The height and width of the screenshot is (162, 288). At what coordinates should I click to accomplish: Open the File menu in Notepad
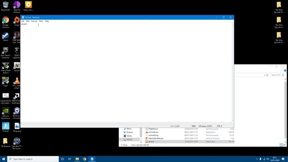(x=23, y=21)
